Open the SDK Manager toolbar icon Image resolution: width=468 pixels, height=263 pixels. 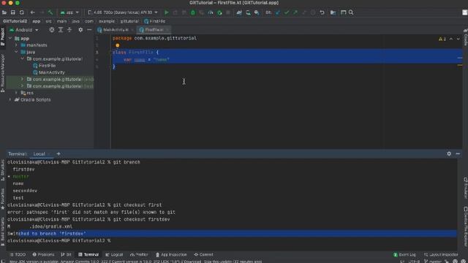click(257, 12)
